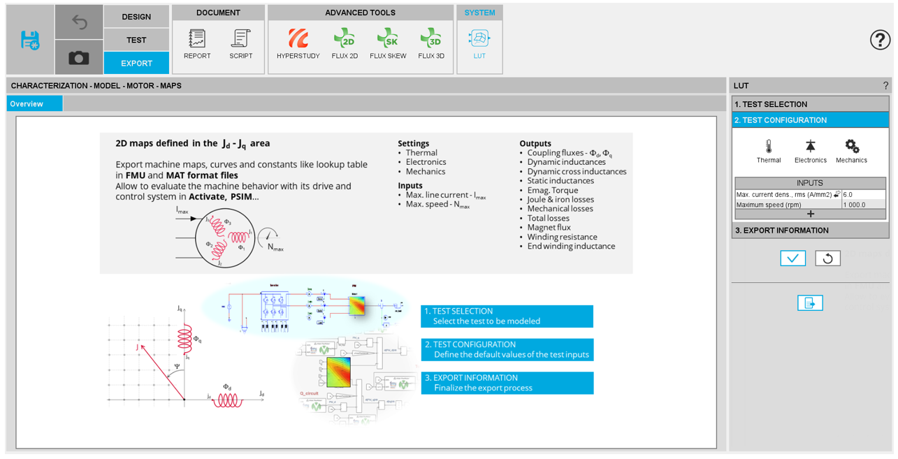
Task: Click the export file button
Action: (810, 303)
